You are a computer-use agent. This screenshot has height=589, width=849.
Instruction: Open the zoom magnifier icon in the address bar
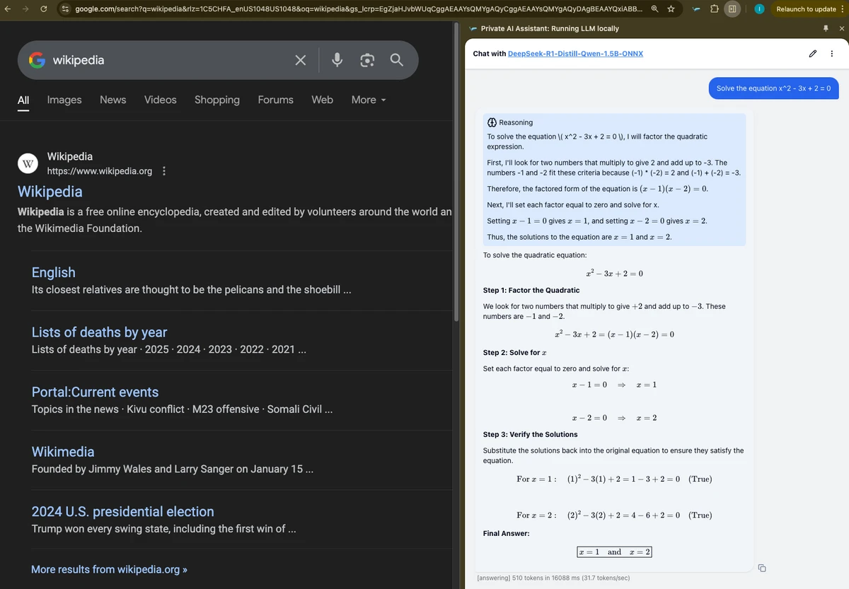point(656,9)
